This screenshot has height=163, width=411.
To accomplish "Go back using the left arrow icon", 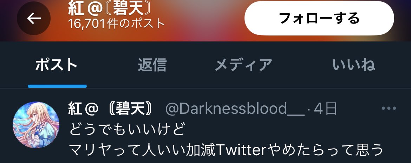I will pos(34,18).
